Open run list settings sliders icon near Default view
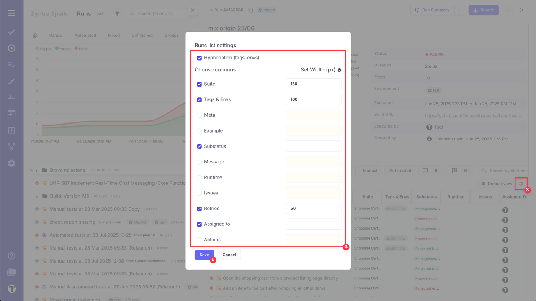Image resolution: width=536 pixels, height=301 pixels. click(521, 183)
